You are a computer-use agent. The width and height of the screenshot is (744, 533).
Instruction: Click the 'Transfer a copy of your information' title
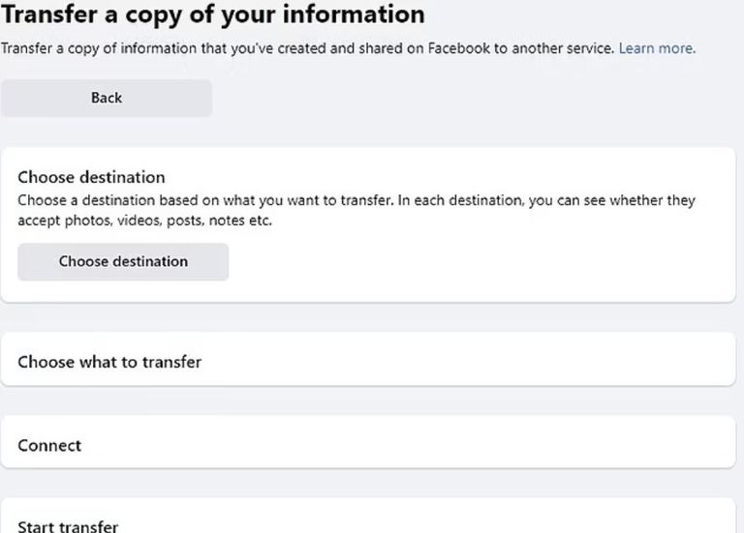[212, 15]
